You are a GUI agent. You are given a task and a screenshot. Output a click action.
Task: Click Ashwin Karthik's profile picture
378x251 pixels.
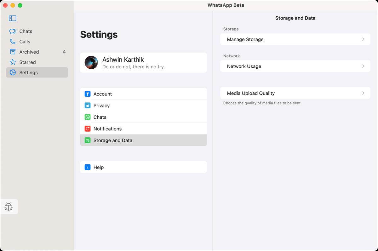point(91,63)
